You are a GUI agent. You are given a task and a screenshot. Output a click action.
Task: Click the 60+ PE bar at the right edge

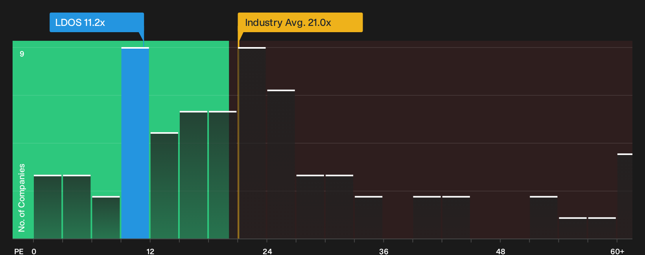point(625,196)
